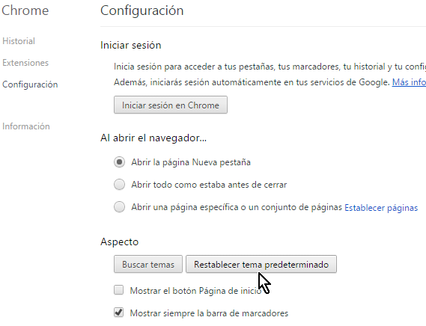This screenshot has width=426, height=326.
Task: Click the Iniciar sesión en Chrome button
Action: coord(171,105)
